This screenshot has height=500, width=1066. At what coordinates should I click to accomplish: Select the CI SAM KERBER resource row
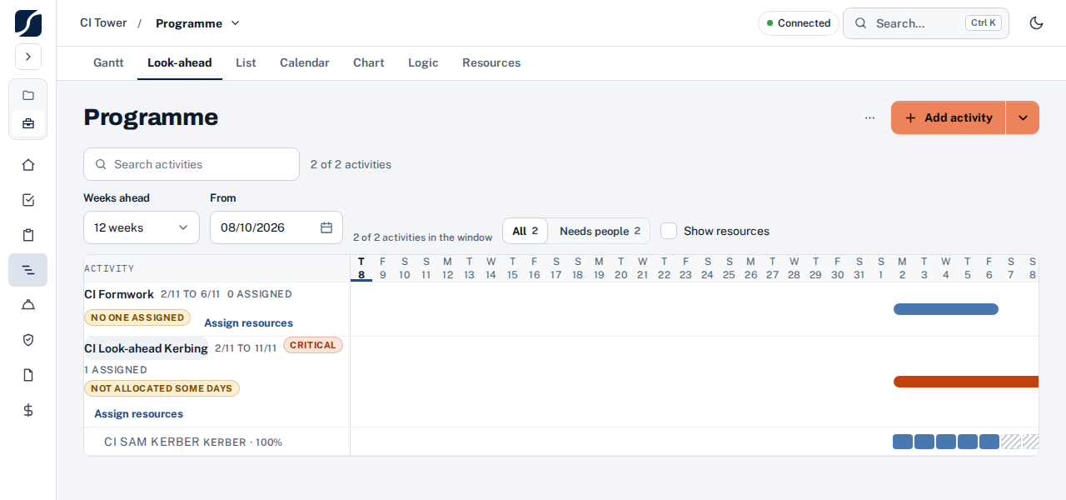[x=217, y=442]
